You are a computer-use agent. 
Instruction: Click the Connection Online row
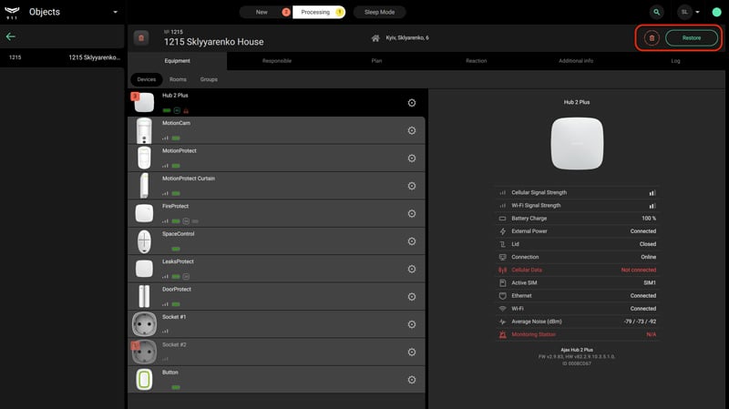click(577, 257)
